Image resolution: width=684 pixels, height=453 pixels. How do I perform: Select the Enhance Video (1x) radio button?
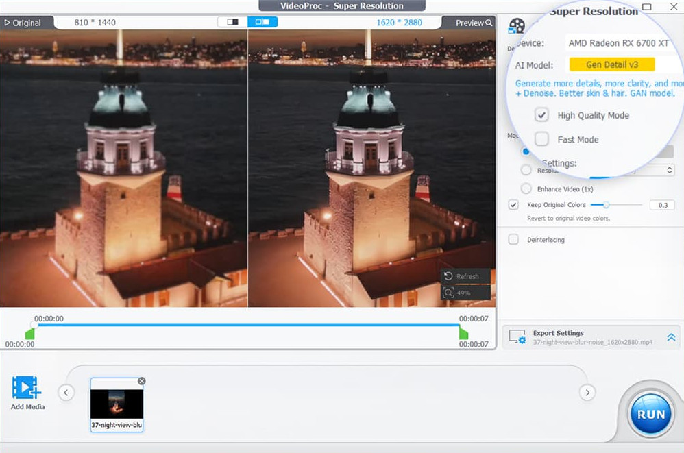(526, 188)
